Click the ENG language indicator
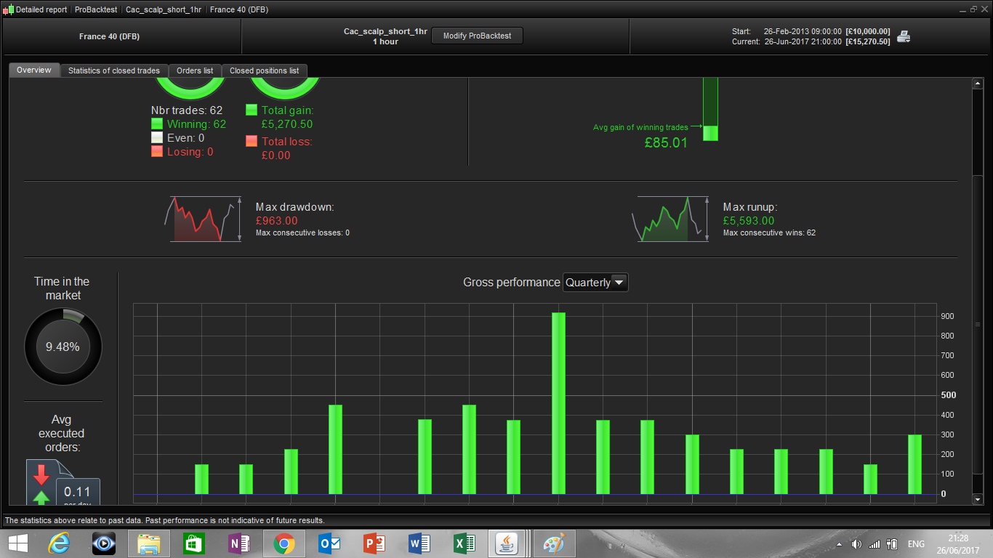Image resolution: width=993 pixels, height=558 pixels. (917, 544)
